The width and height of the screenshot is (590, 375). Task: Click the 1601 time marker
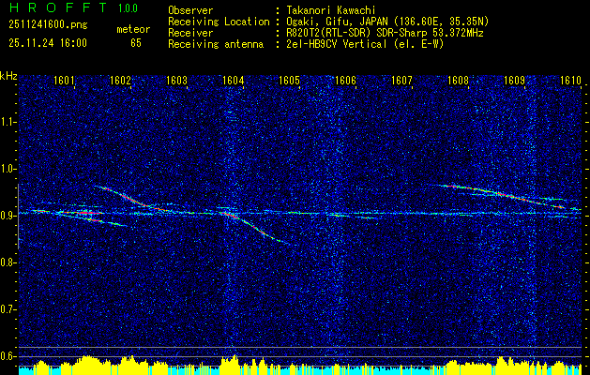tap(65, 81)
